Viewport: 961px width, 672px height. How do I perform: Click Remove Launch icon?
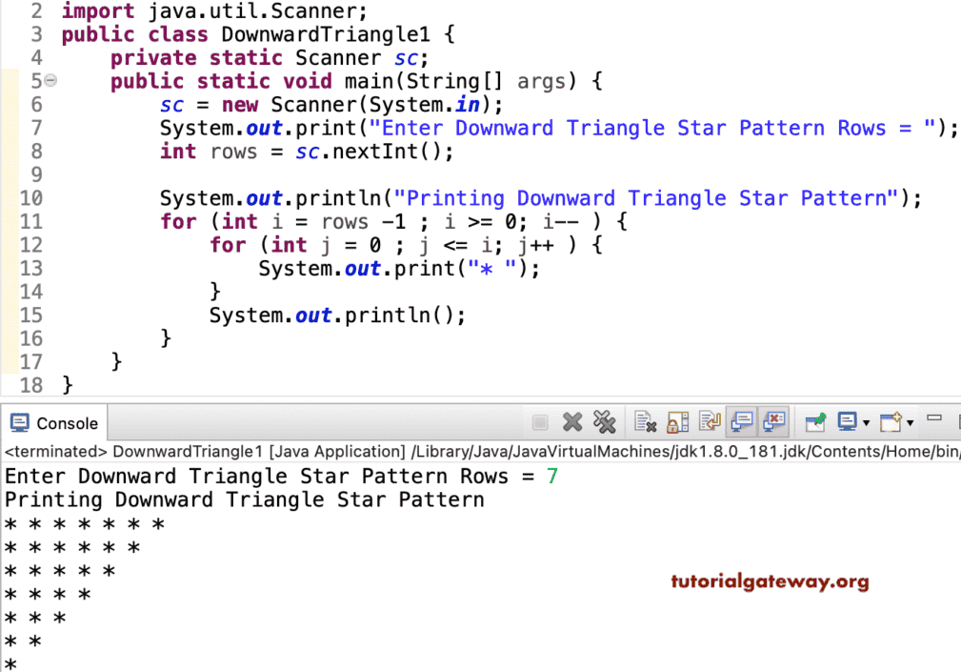572,422
